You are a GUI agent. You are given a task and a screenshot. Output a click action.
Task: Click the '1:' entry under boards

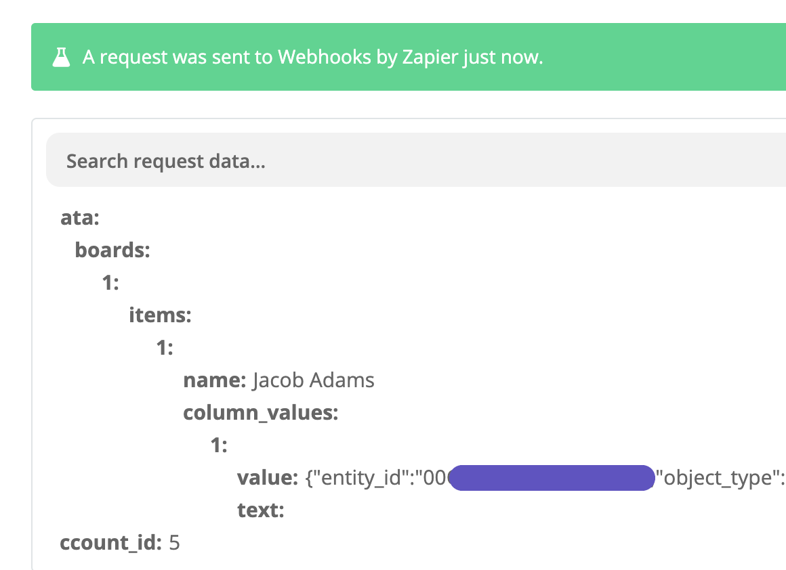110,282
